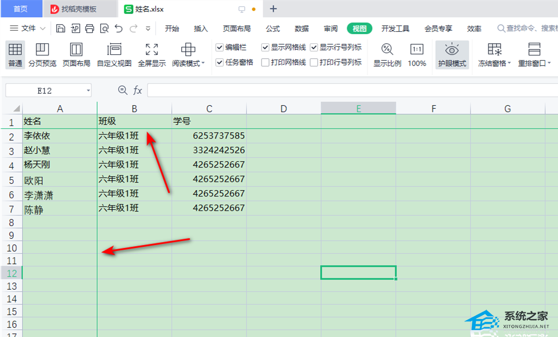The height and width of the screenshot is (337, 558).
Task: Enter full screen display (全屏显示)
Action: click(x=152, y=55)
